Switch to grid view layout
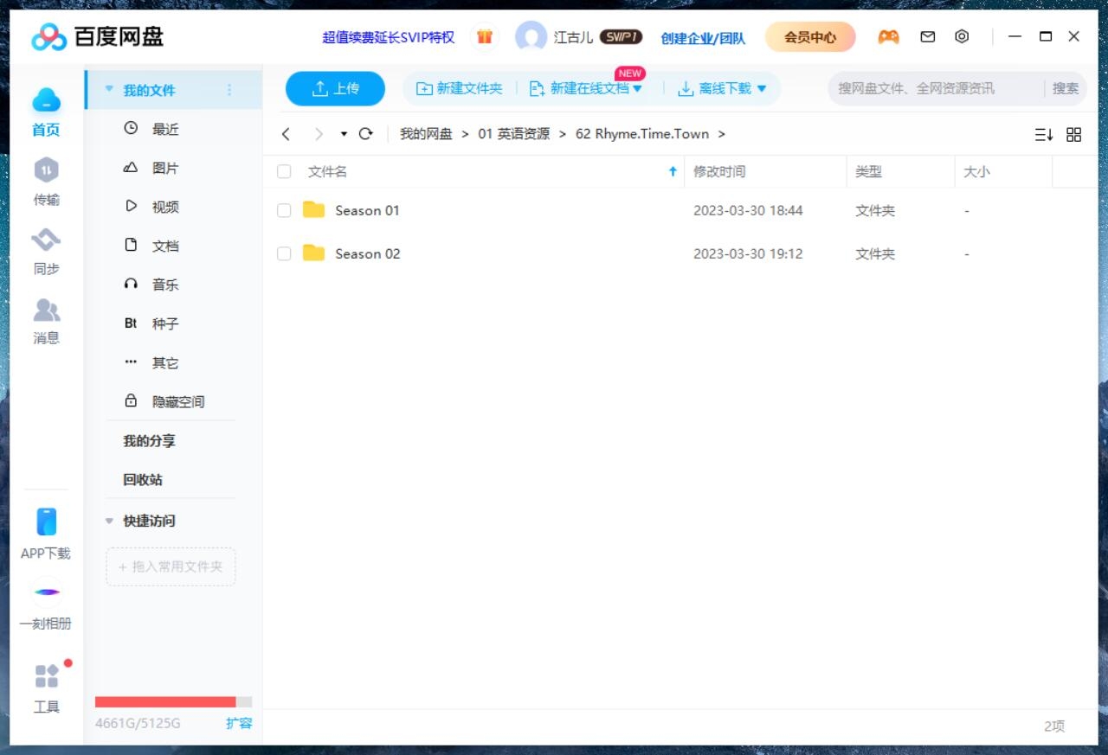Viewport: 1108px width, 755px height. click(1073, 134)
